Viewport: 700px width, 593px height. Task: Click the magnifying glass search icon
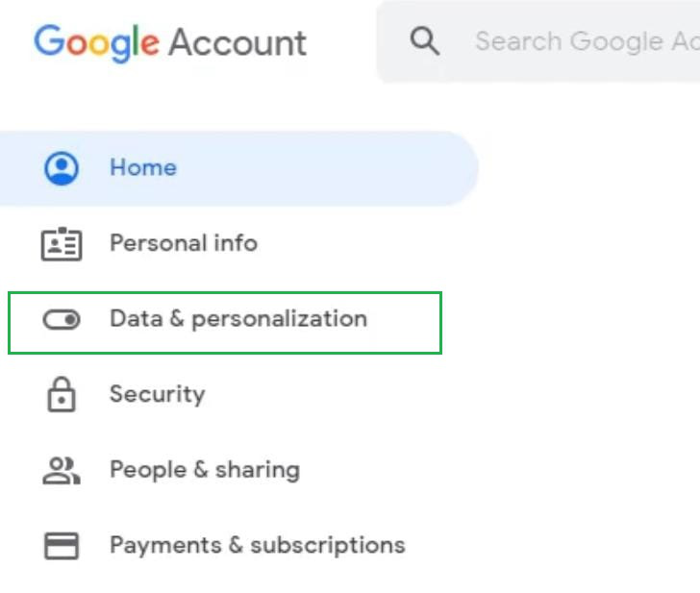(424, 41)
